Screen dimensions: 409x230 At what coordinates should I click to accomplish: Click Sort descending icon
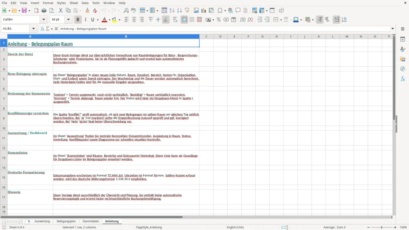[179, 10]
